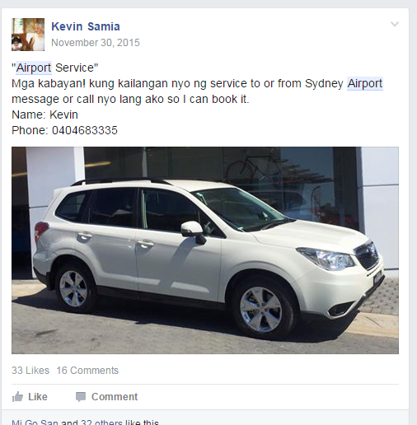Click the phone number 0404683335
This screenshot has height=425, width=417.
pyautogui.click(x=85, y=130)
